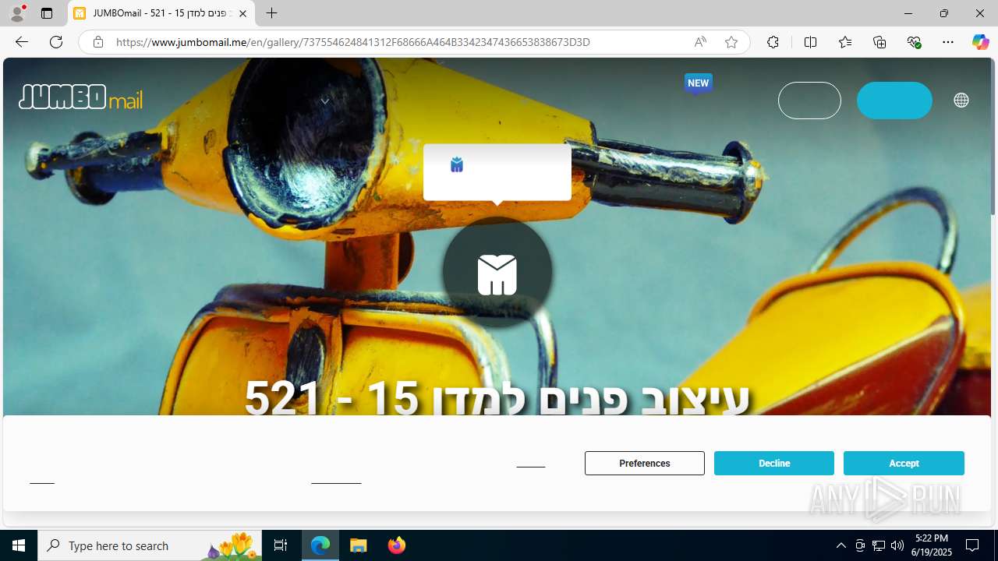Screen dimensions: 998x561
Task: Open Read aloud in address bar
Action: click(x=700, y=42)
